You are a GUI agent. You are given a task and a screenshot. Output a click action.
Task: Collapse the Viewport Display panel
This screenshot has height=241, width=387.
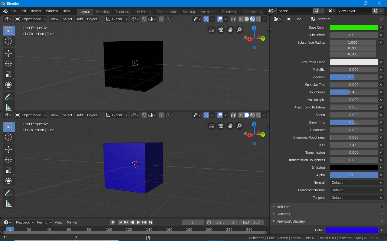[x=291, y=221]
